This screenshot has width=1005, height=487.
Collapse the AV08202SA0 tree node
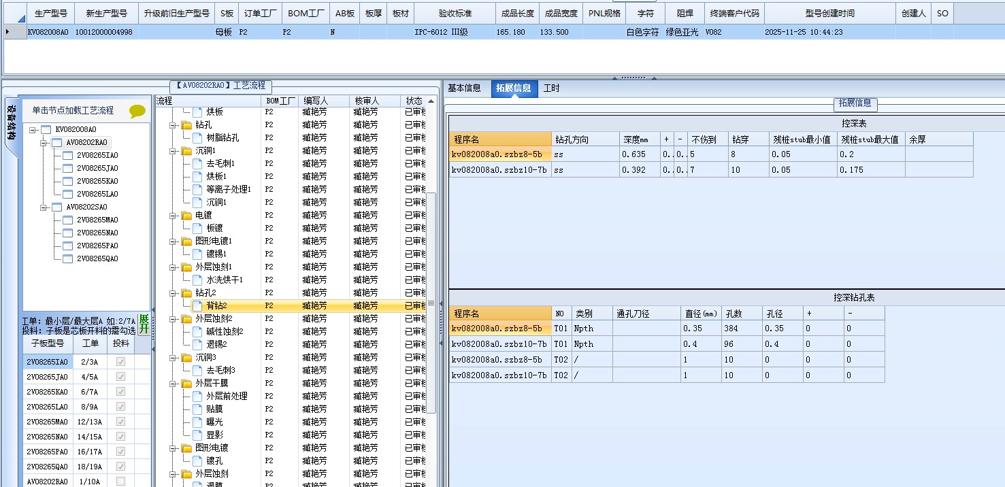click(x=44, y=207)
